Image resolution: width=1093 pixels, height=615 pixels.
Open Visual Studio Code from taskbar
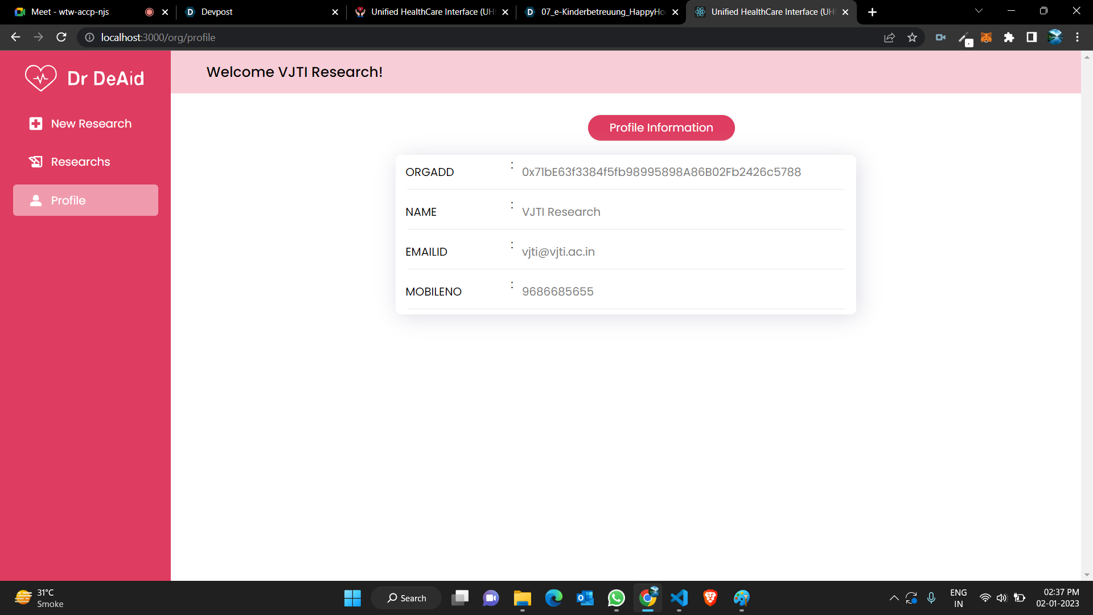679,598
